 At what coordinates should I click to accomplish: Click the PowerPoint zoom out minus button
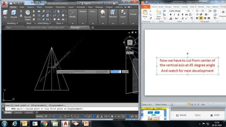(x=208, y=104)
